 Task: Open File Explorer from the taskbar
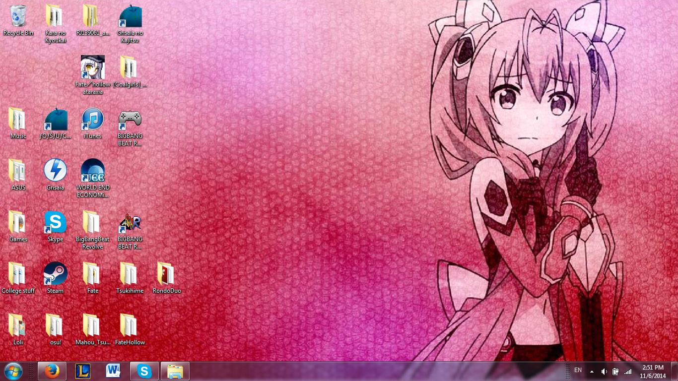(x=175, y=371)
